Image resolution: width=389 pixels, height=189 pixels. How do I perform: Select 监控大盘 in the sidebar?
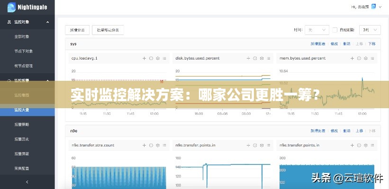point(27,110)
